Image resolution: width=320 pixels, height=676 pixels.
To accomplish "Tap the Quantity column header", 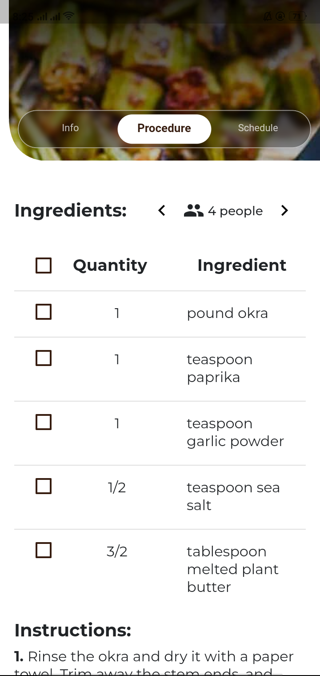I will 110,266.
